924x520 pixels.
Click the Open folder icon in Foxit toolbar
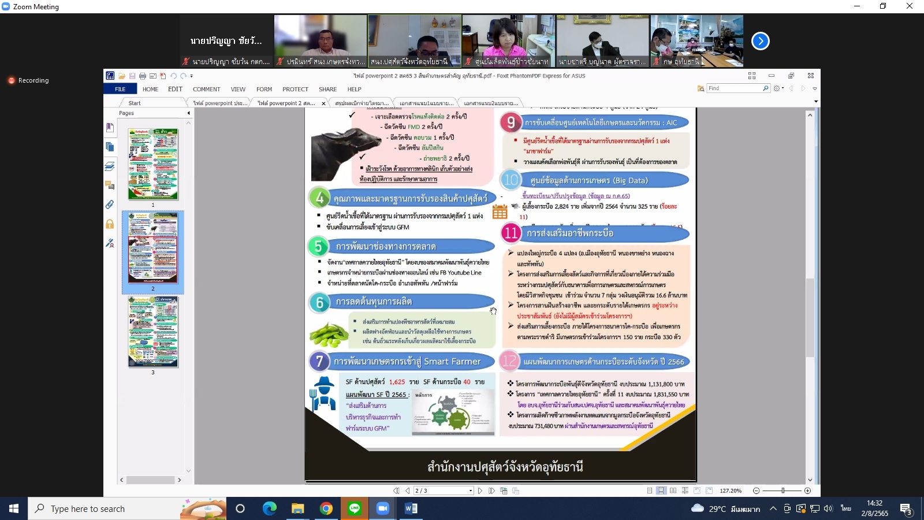point(122,76)
